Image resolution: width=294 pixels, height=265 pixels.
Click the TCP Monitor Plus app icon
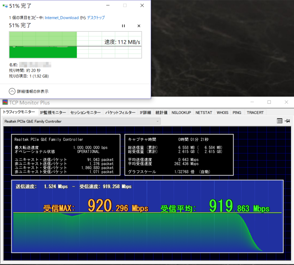5,102
